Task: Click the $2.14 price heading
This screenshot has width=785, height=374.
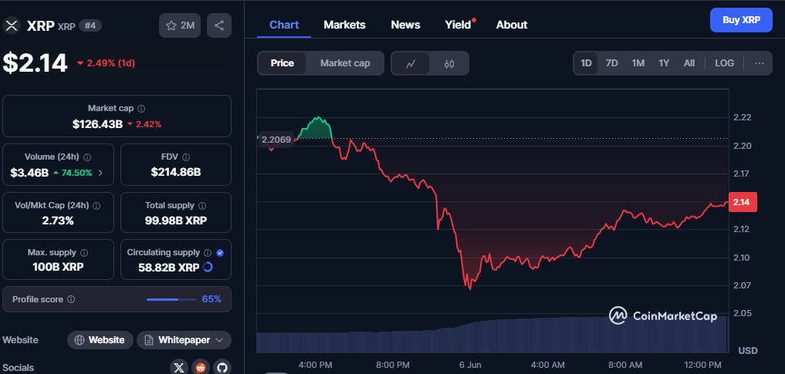Action: tap(35, 63)
